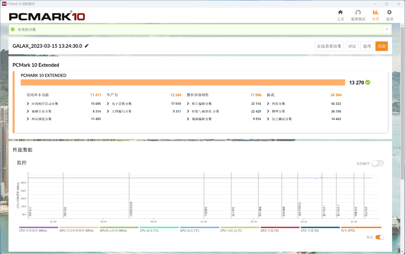Click the green check icon beside 有效的分数
Screen dimensions: 405x254
click(x=13, y=29)
